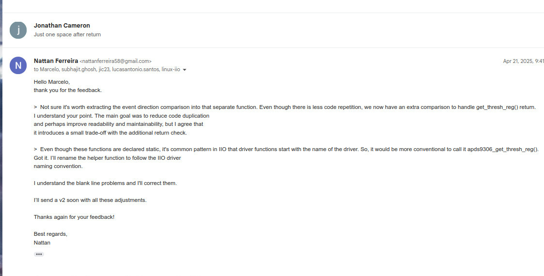Click Jonathan Cameron's gray avatar icon
Viewport: 544px width, 276px height.
pos(18,30)
